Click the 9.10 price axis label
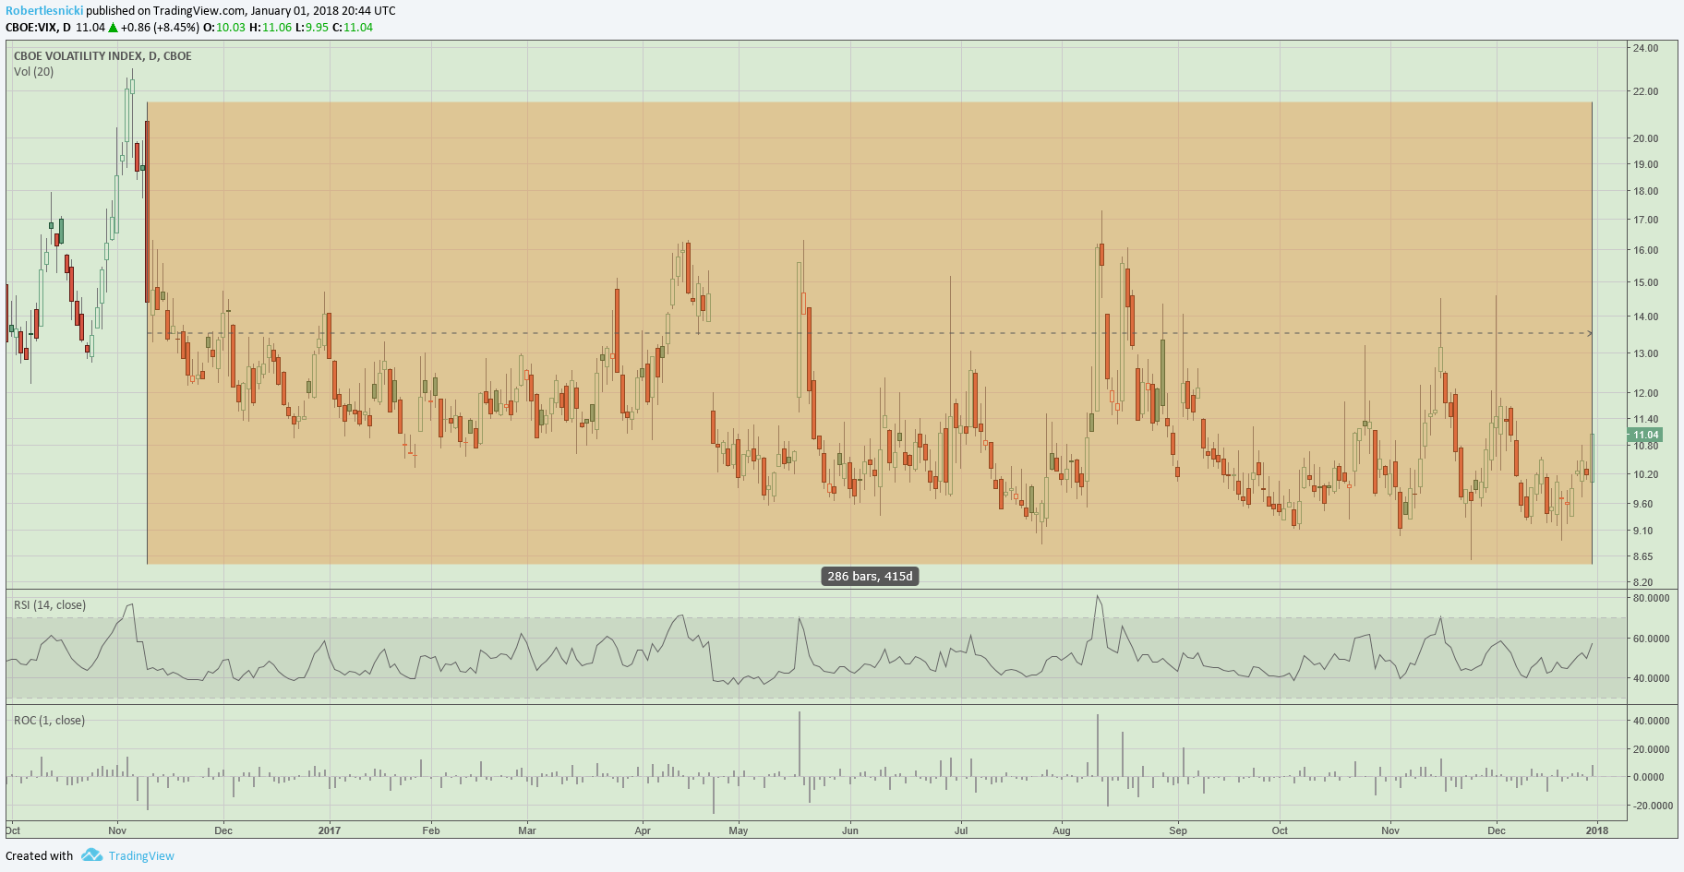 [1642, 531]
